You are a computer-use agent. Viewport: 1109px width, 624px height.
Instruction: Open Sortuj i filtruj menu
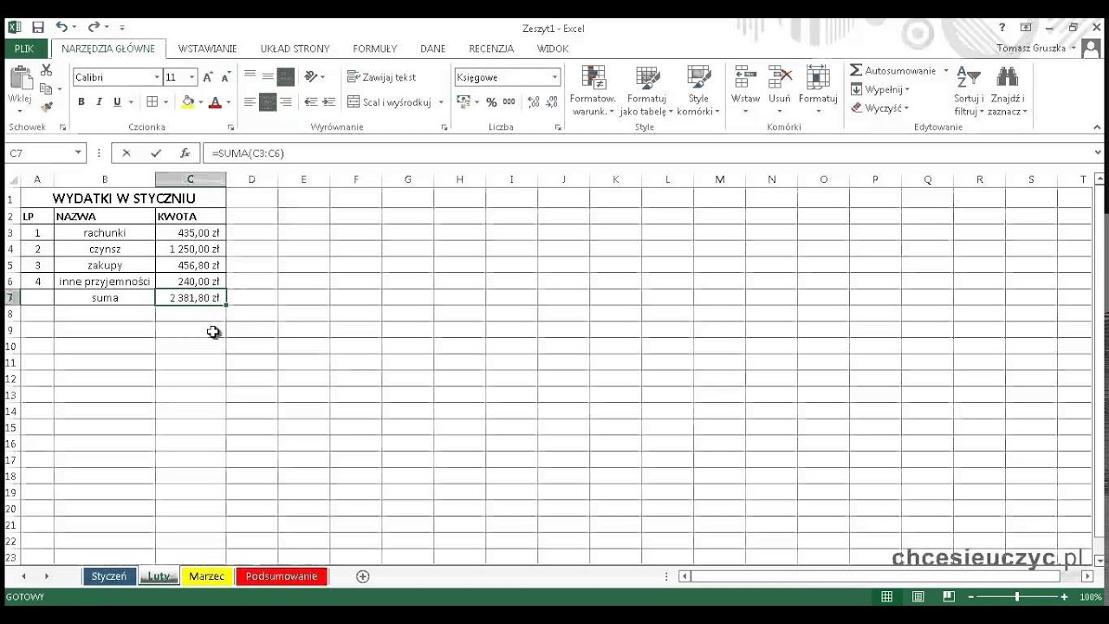click(x=969, y=91)
